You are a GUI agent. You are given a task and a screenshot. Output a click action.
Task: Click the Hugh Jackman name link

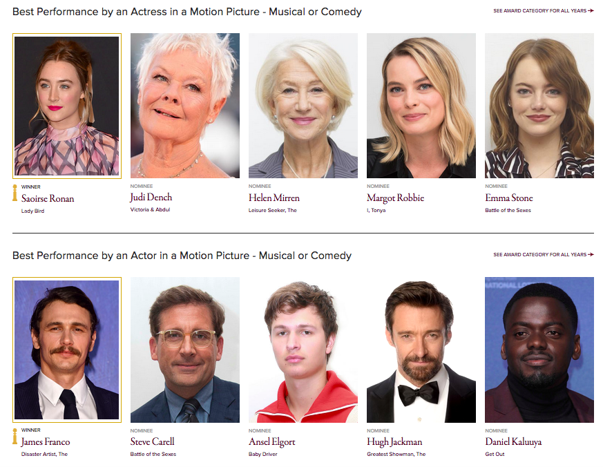pyautogui.click(x=394, y=442)
